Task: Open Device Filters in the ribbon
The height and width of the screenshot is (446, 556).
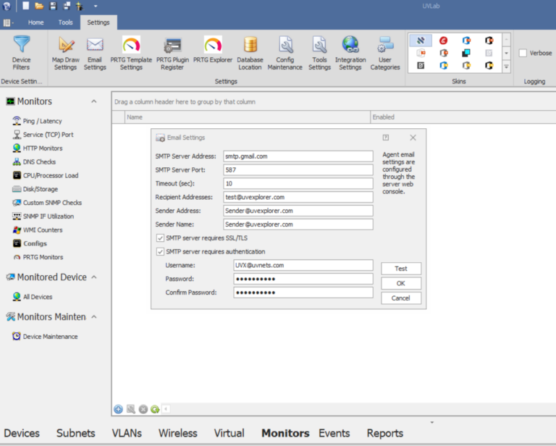Action: (21, 53)
